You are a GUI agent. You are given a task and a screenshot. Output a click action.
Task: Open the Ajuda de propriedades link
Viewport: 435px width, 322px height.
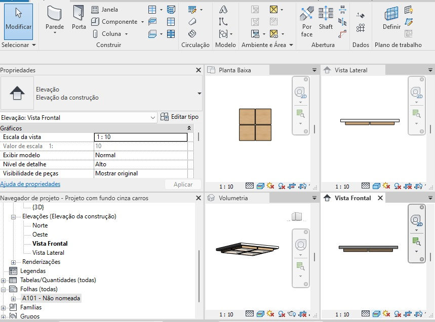pyautogui.click(x=30, y=184)
